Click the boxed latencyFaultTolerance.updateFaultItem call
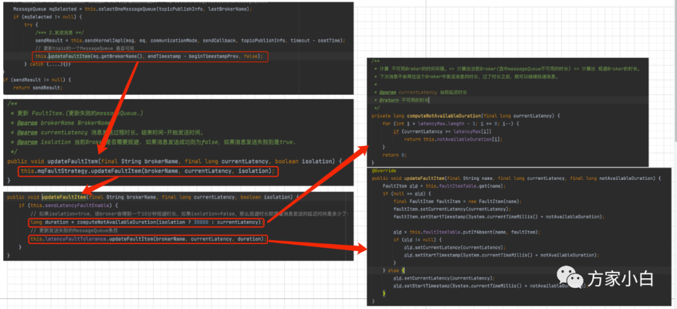Viewport: 677px width, 309px height. point(148,239)
